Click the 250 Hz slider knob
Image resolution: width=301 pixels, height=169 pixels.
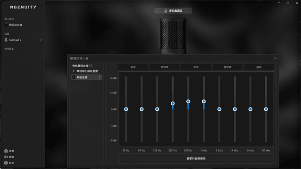point(173,103)
